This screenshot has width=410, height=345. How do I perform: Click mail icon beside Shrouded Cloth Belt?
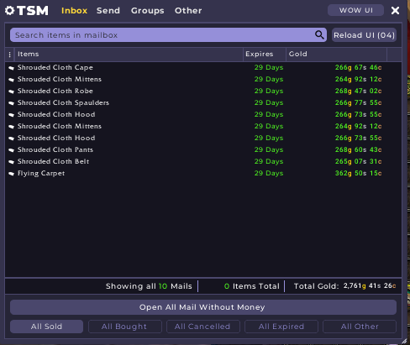pyautogui.click(x=11, y=162)
